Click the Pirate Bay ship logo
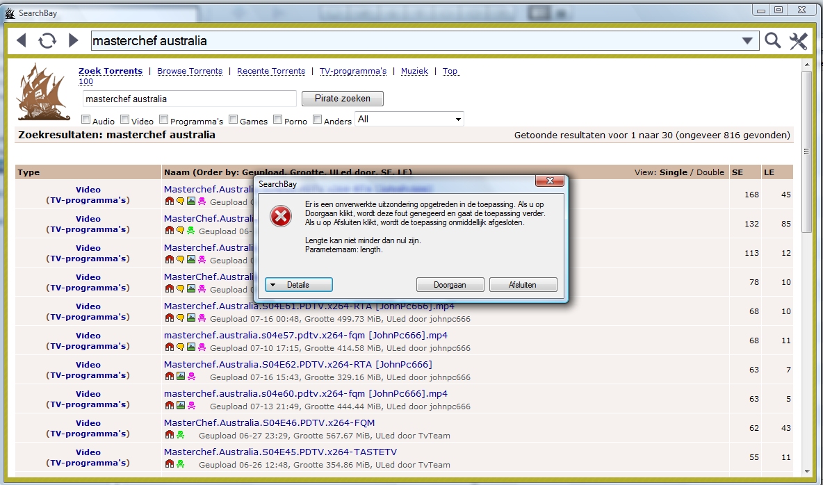 (x=44, y=92)
